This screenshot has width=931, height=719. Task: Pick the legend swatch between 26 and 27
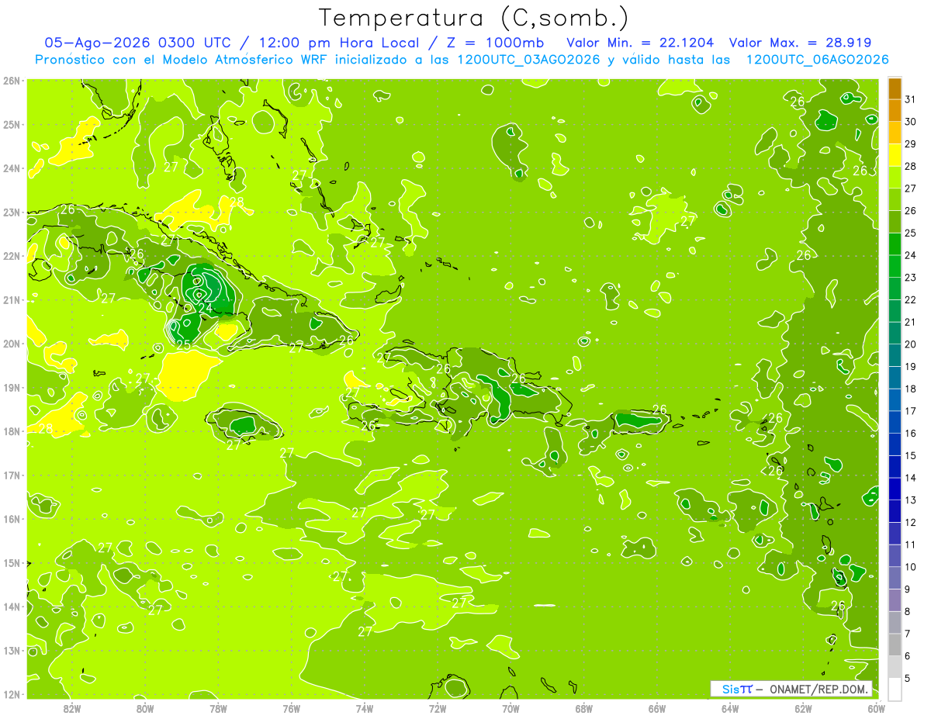[x=895, y=199]
